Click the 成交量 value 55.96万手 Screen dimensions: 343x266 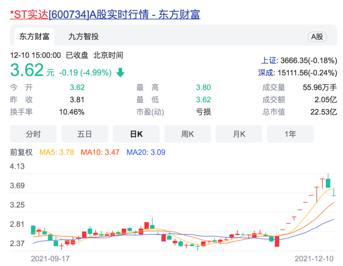tap(320, 88)
